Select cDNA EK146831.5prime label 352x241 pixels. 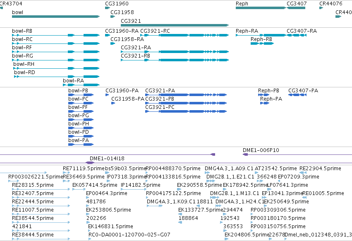click(111, 227)
